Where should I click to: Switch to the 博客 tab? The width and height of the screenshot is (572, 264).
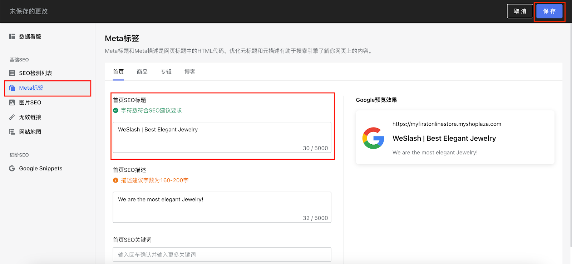190,72
